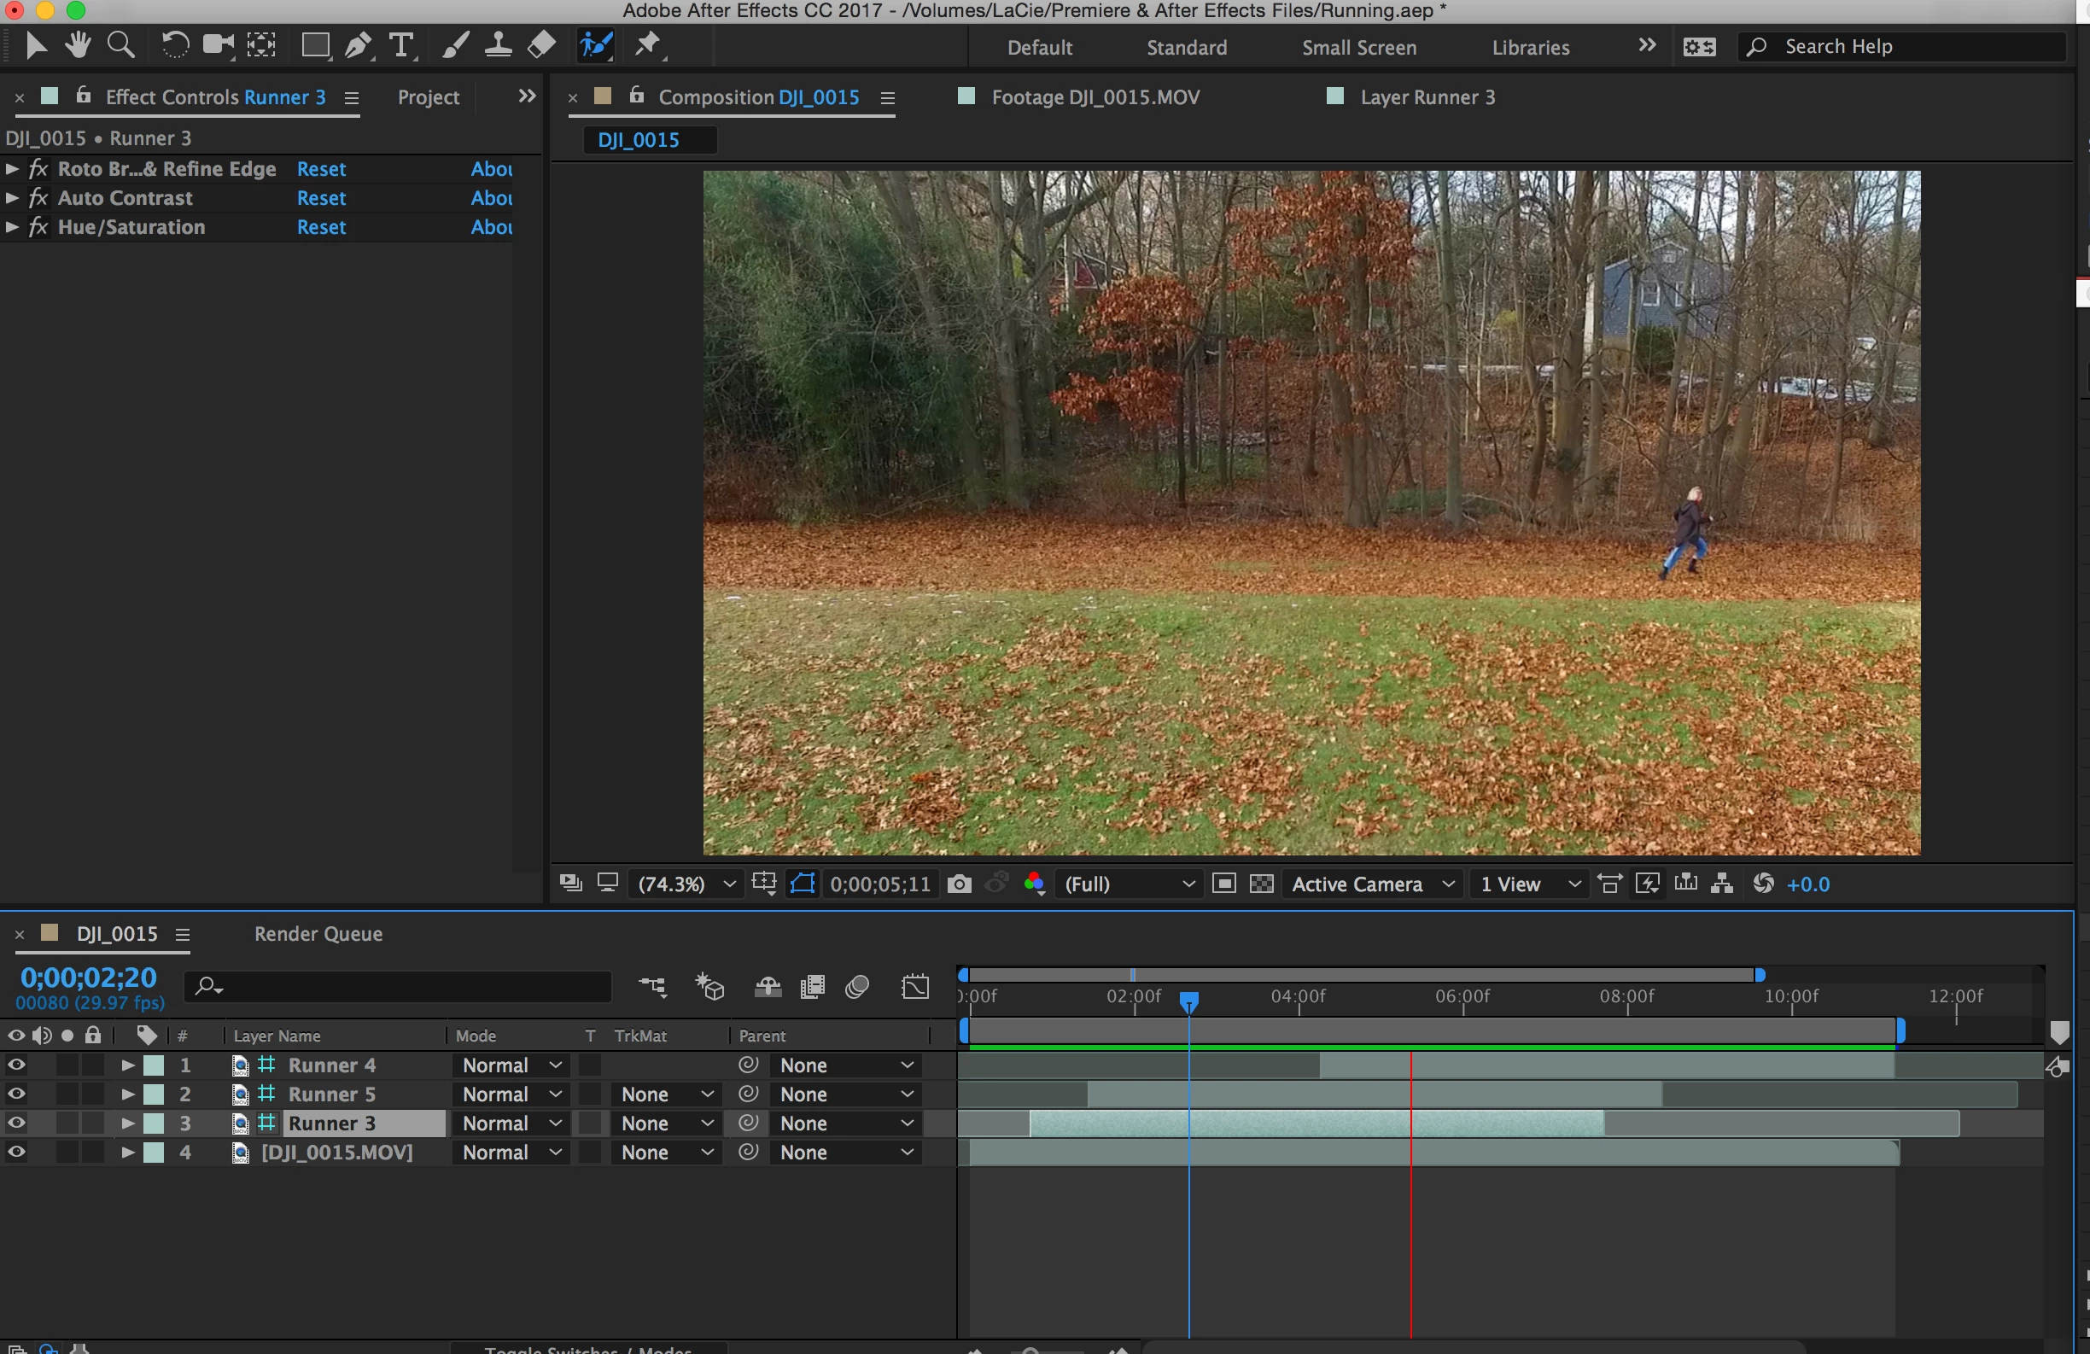Toggle visibility of DJI_0015.MOV layer

tap(16, 1152)
